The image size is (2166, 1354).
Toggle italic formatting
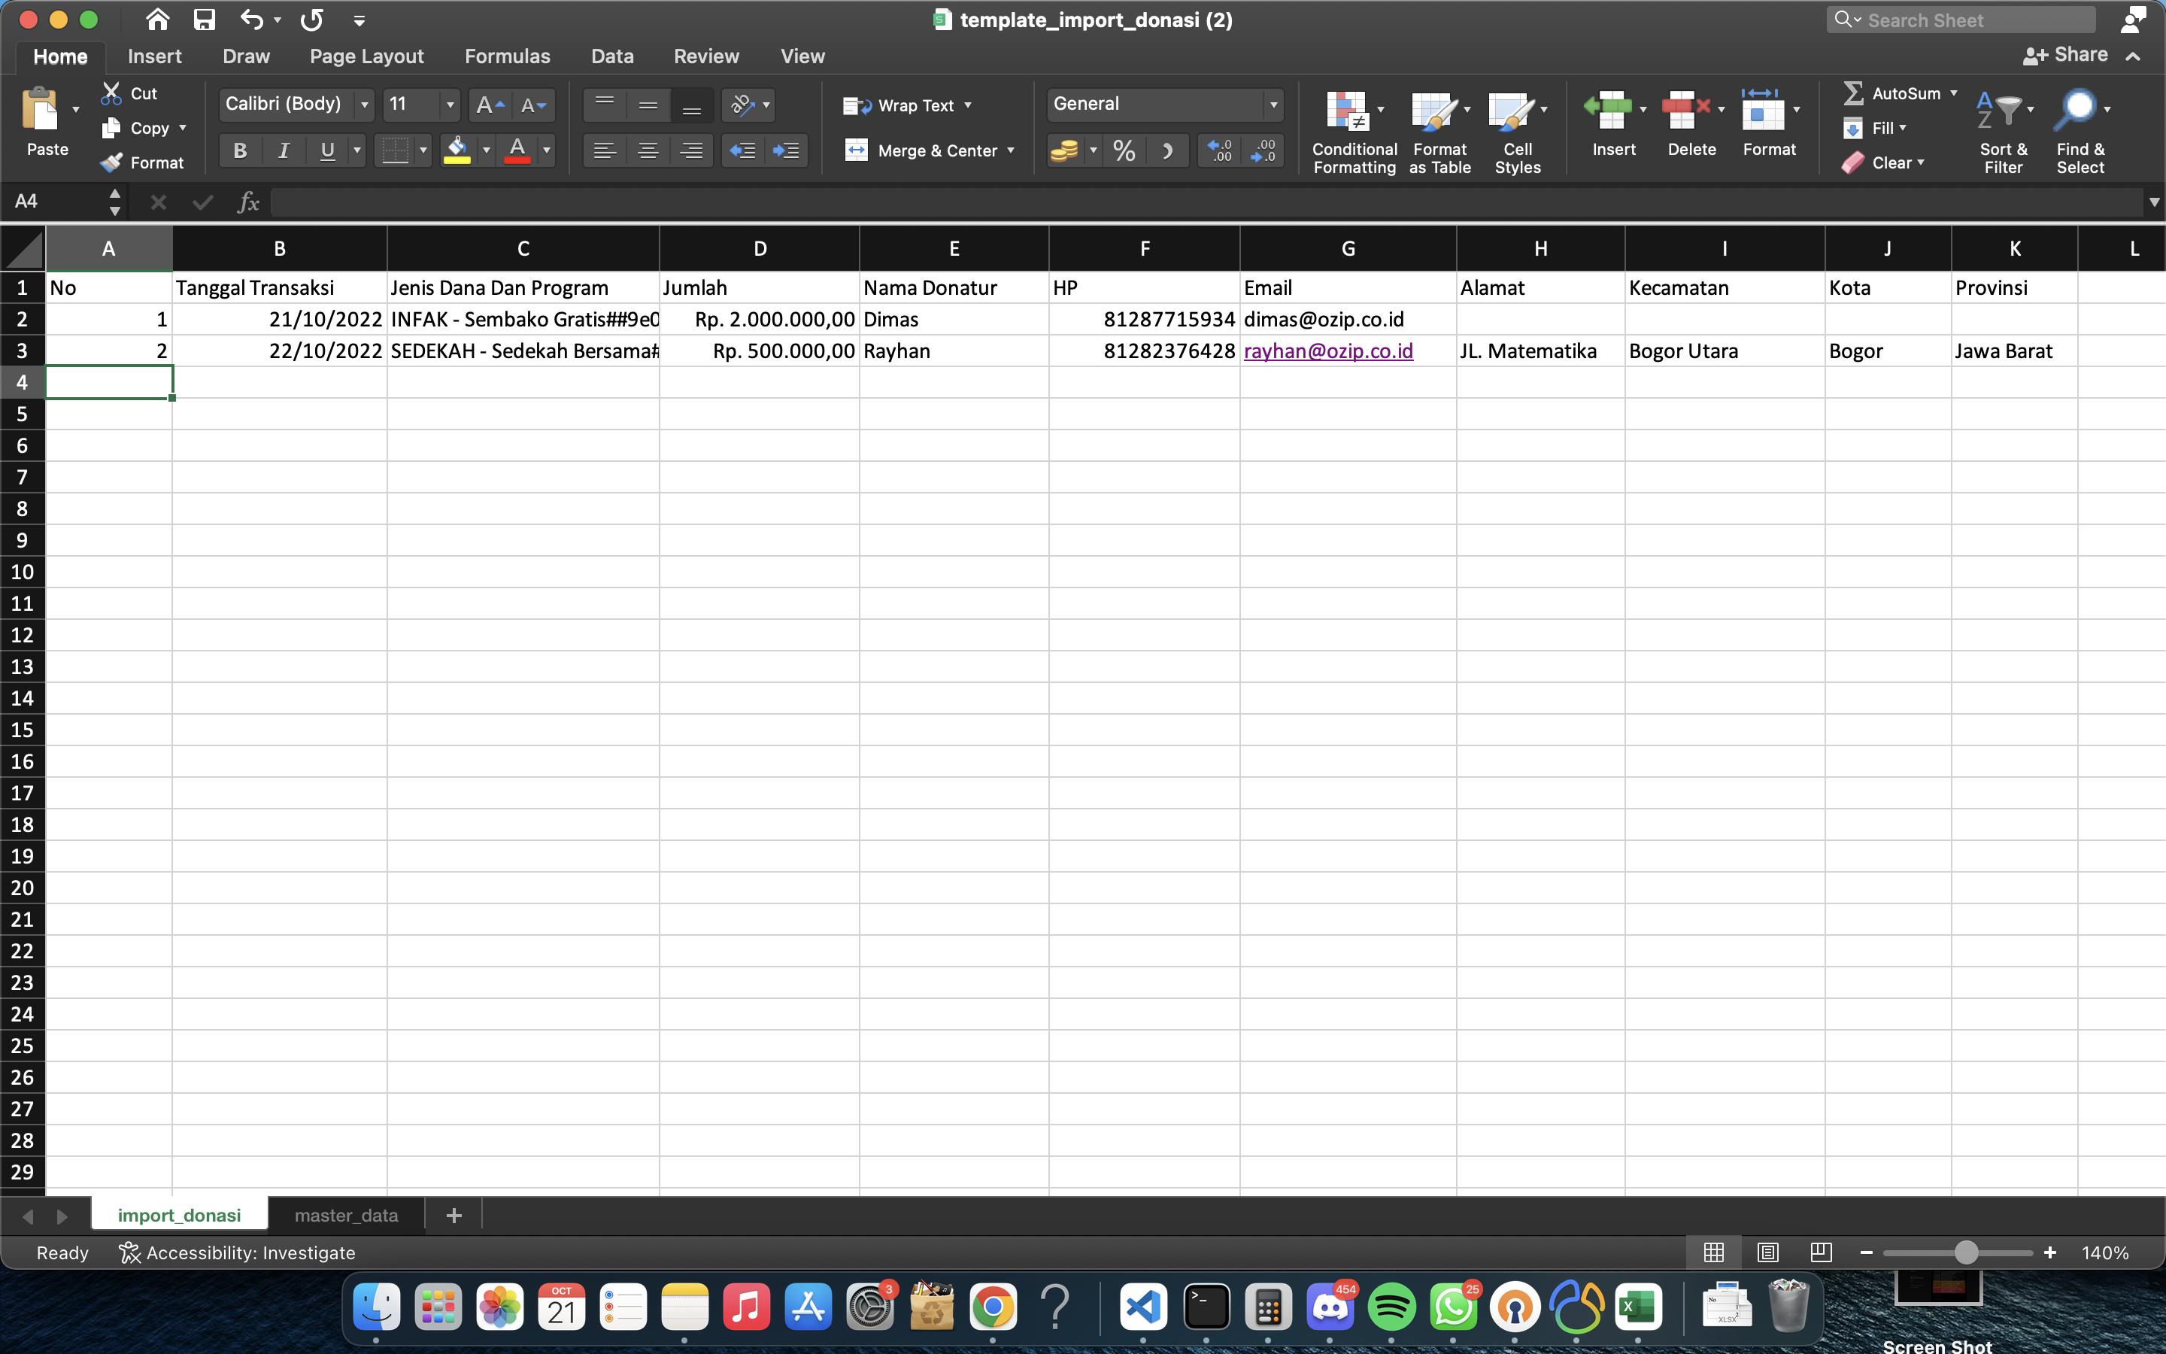pos(284,150)
